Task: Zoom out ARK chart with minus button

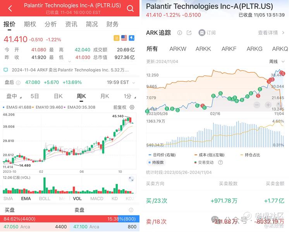Action: coord(257,105)
